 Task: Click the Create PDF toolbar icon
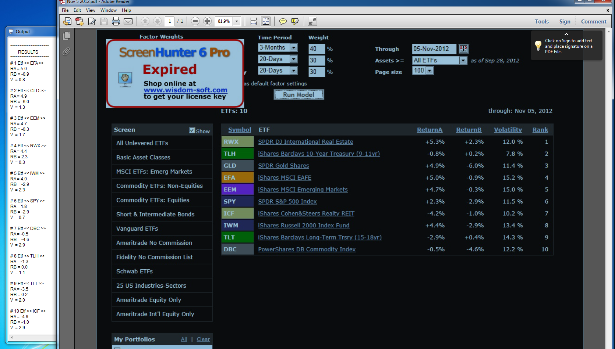point(79,21)
